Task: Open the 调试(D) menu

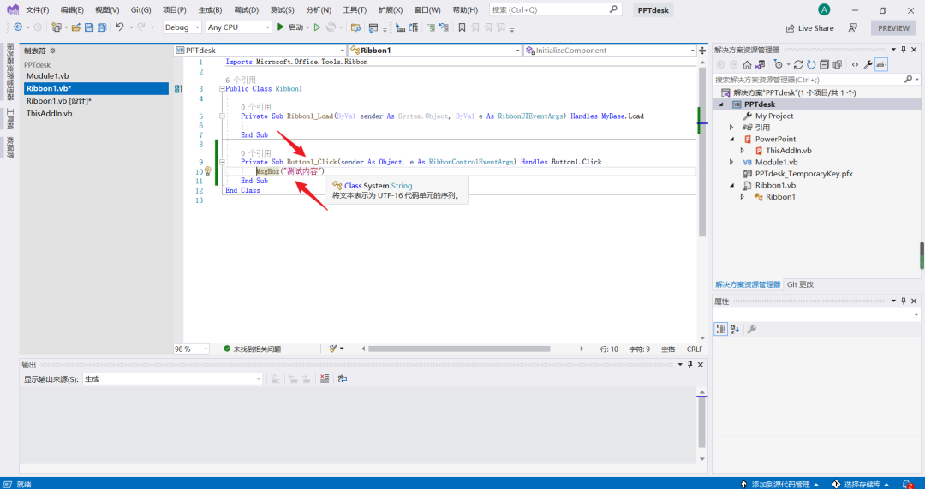Action: click(246, 10)
